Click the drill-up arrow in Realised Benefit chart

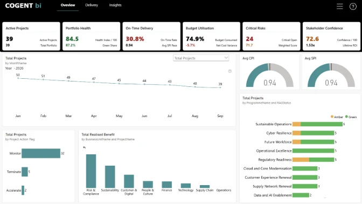pyautogui.click(x=84, y=147)
